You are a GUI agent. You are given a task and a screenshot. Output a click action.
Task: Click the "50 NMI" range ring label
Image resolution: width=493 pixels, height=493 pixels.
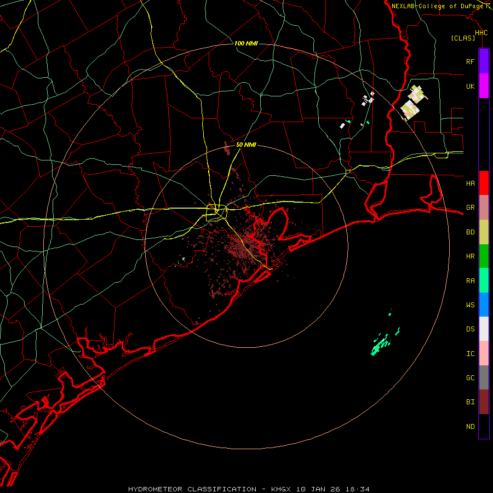point(246,145)
